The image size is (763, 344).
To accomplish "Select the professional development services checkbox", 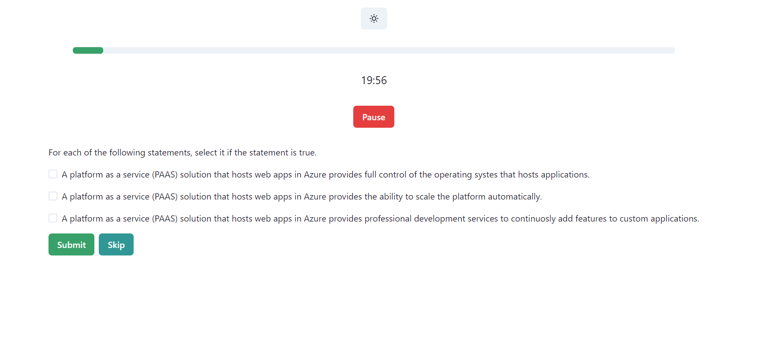I will pyautogui.click(x=53, y=218).
